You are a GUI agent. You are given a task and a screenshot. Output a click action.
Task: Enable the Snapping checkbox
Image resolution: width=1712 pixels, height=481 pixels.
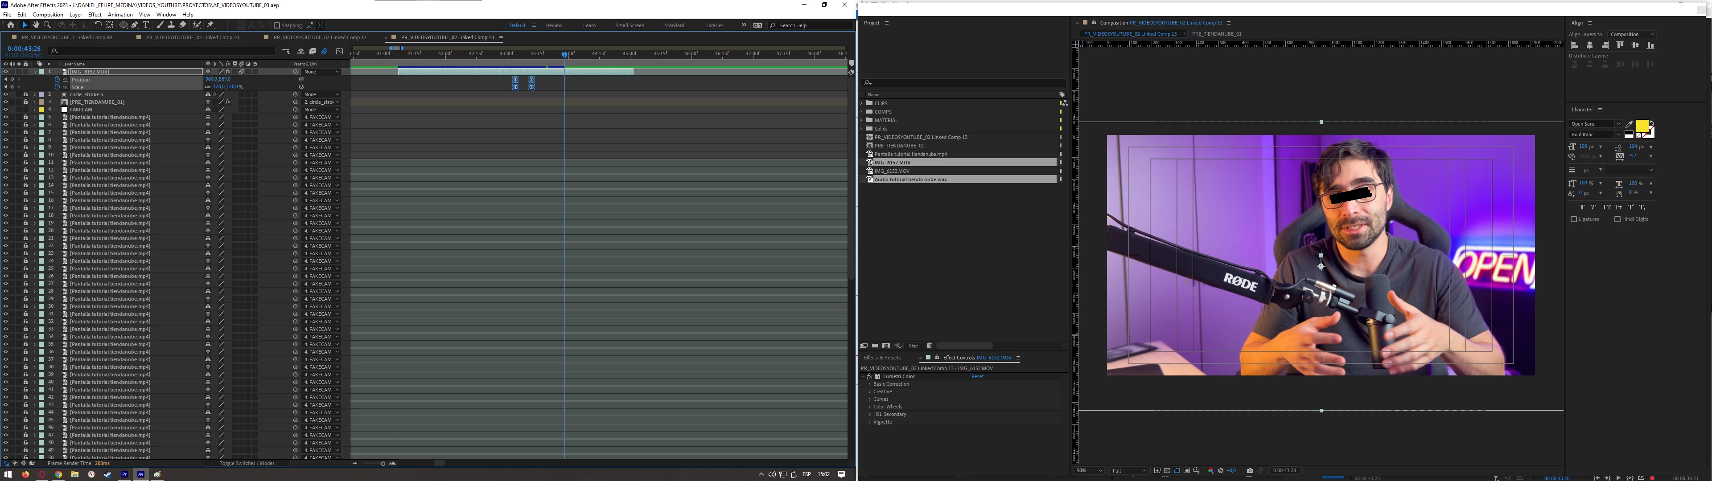[x=276, y=25]
